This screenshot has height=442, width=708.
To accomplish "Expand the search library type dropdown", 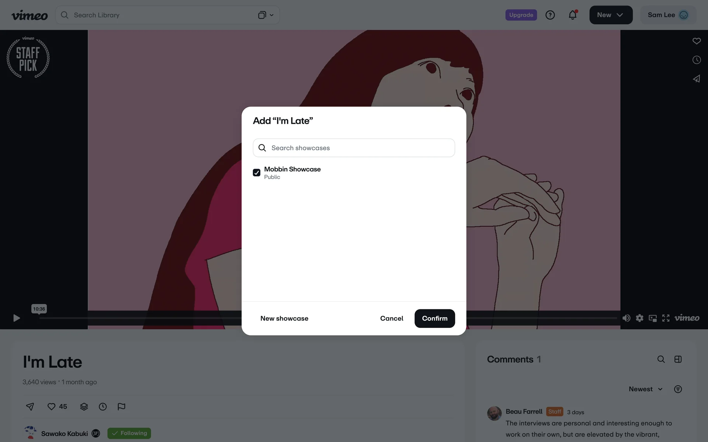I will 265,15.
